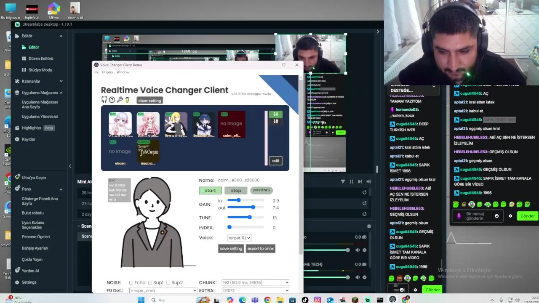
Task: Open the EXTRA value dropdown
Action: (256, 290)
